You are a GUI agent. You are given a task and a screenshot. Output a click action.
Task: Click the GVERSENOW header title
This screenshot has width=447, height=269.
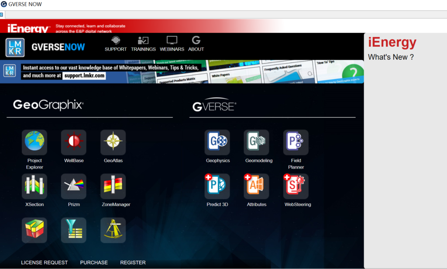58,47
